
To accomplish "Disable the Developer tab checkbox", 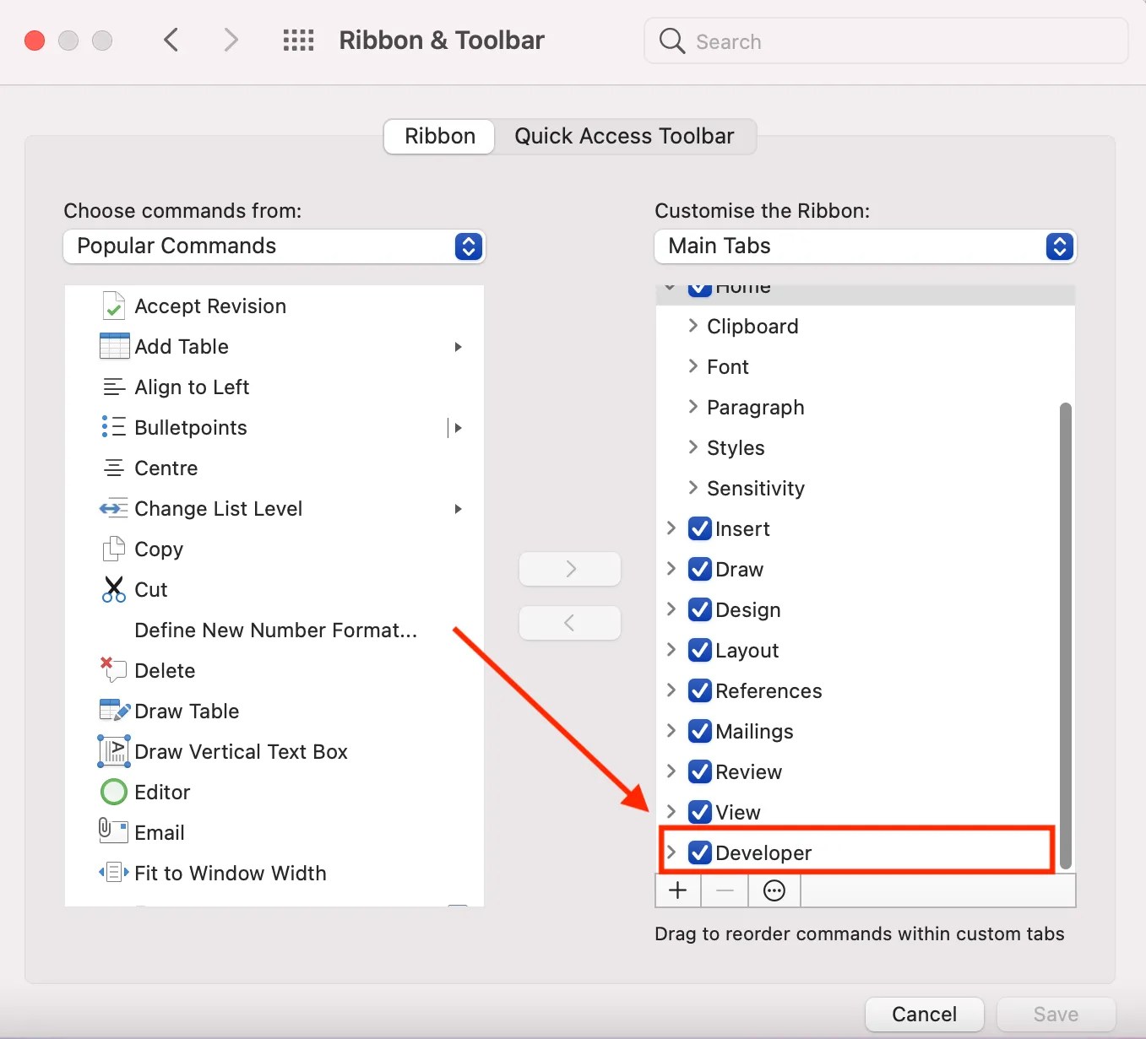I will click(x=698, y=852).
